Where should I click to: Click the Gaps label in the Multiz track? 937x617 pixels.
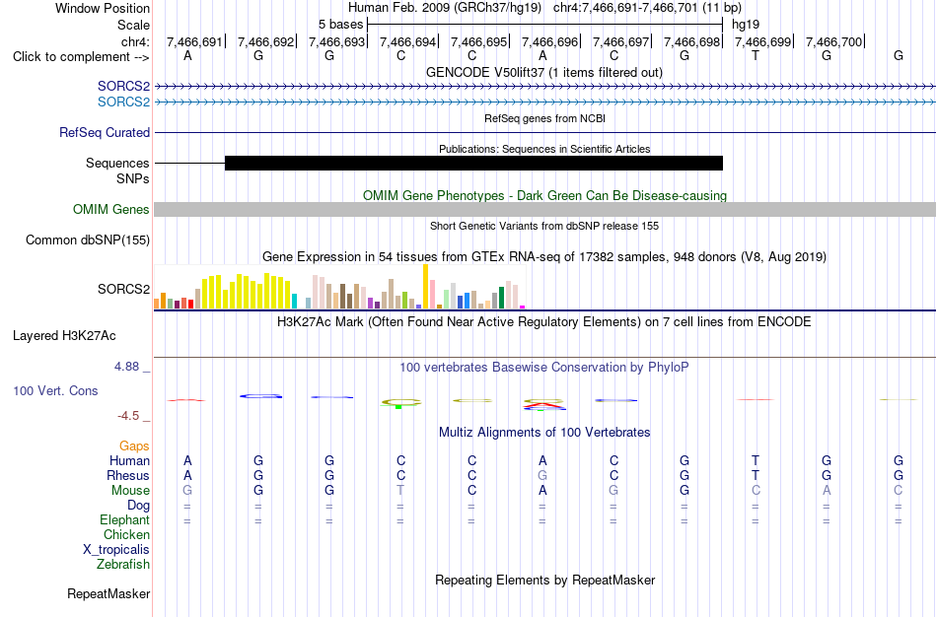click(134, 446)
